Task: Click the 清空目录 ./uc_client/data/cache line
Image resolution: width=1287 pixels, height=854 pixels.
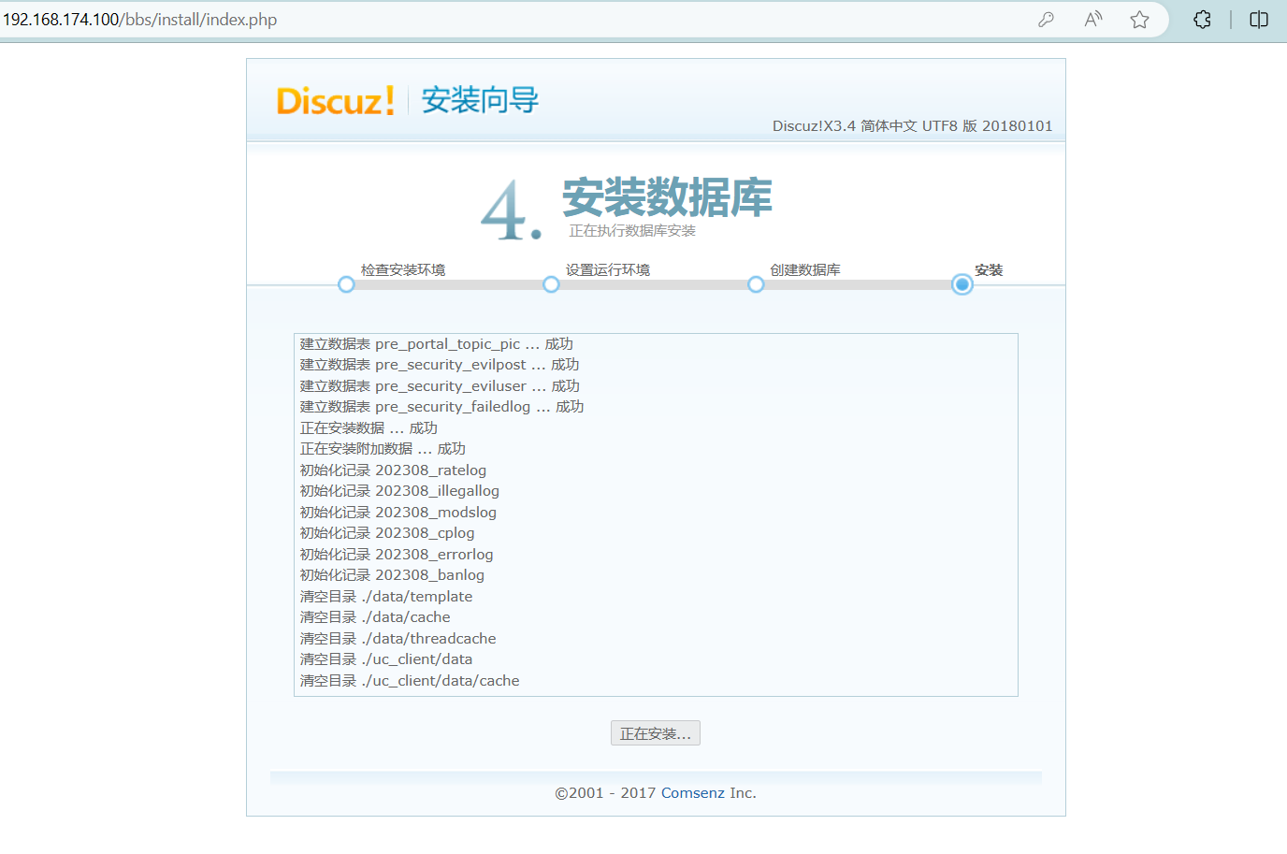Action: (410, 681)
